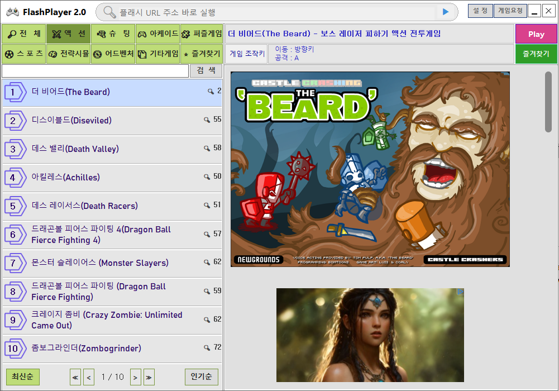Jump to last page with » button
Viewport: 559px width, 391px height.
point(149,377)
